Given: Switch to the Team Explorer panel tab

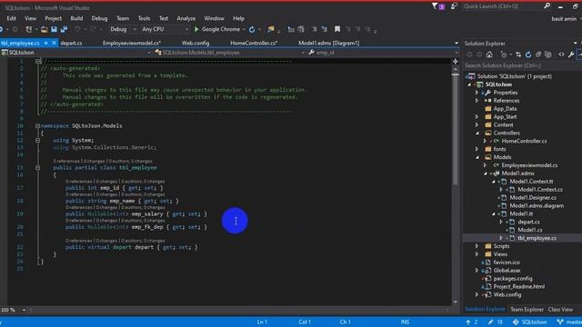Looking at the screenshot, I should pyautogui.click(x=527, y=309).
